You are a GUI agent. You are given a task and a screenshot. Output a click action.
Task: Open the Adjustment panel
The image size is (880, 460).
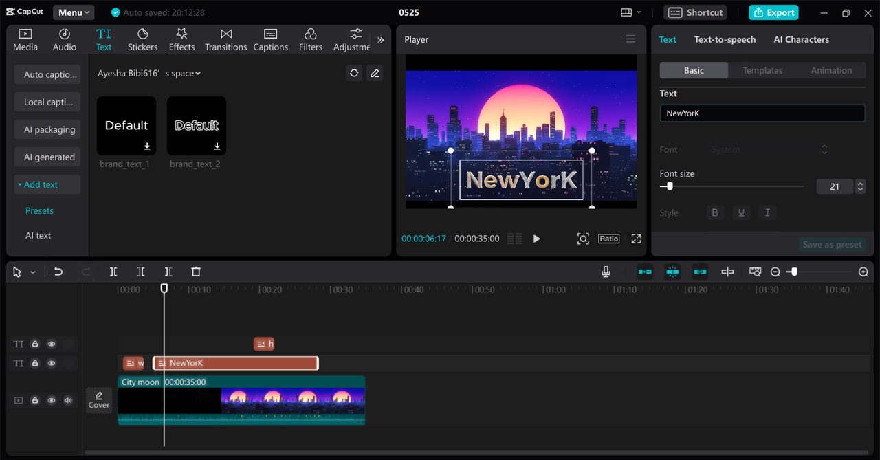352,40
